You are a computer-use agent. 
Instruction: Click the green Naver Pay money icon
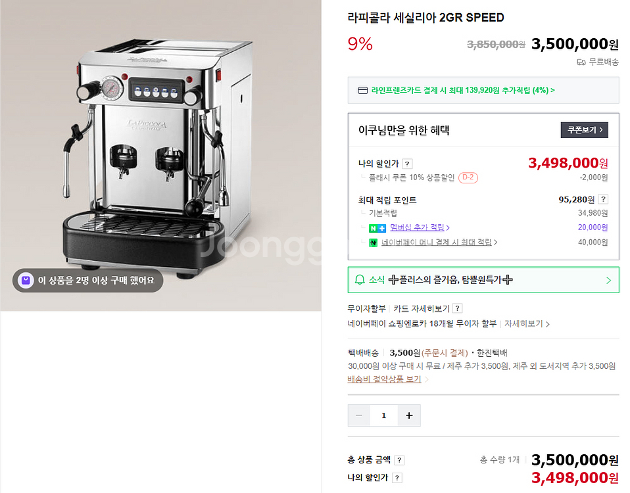[373, 243]
